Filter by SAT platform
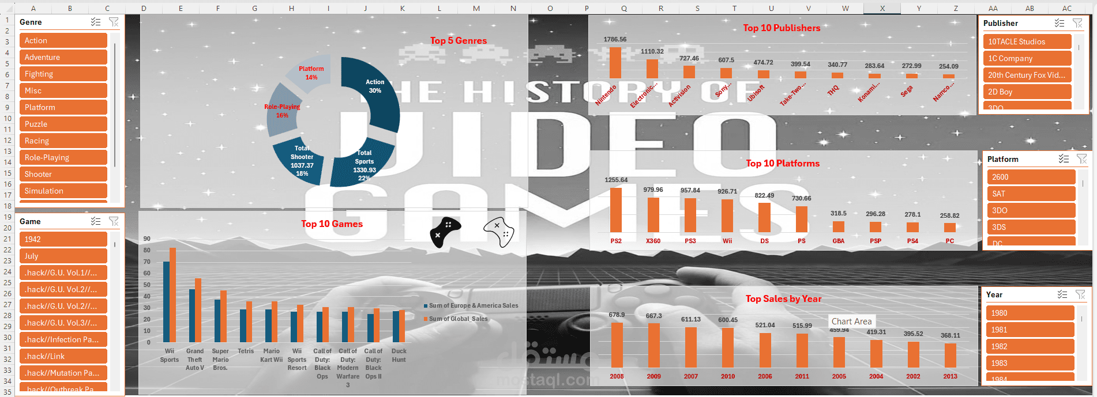This screenshot has width=1097, height=397. pos(1031,194)
